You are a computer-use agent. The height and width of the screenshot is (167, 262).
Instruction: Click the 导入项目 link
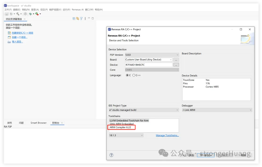[x=17, y=42]
